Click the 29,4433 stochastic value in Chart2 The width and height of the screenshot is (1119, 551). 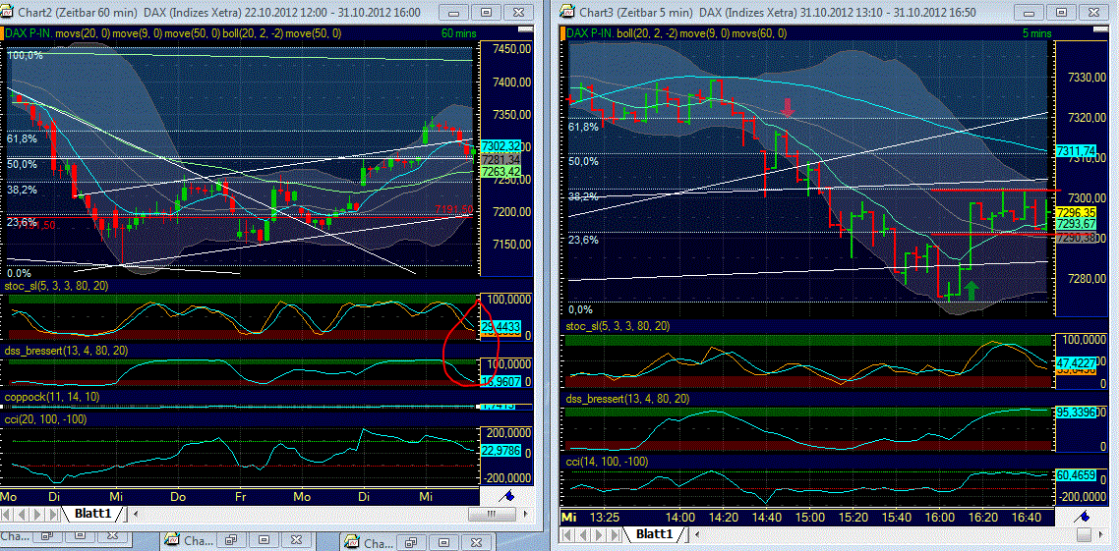click(501, 326)
